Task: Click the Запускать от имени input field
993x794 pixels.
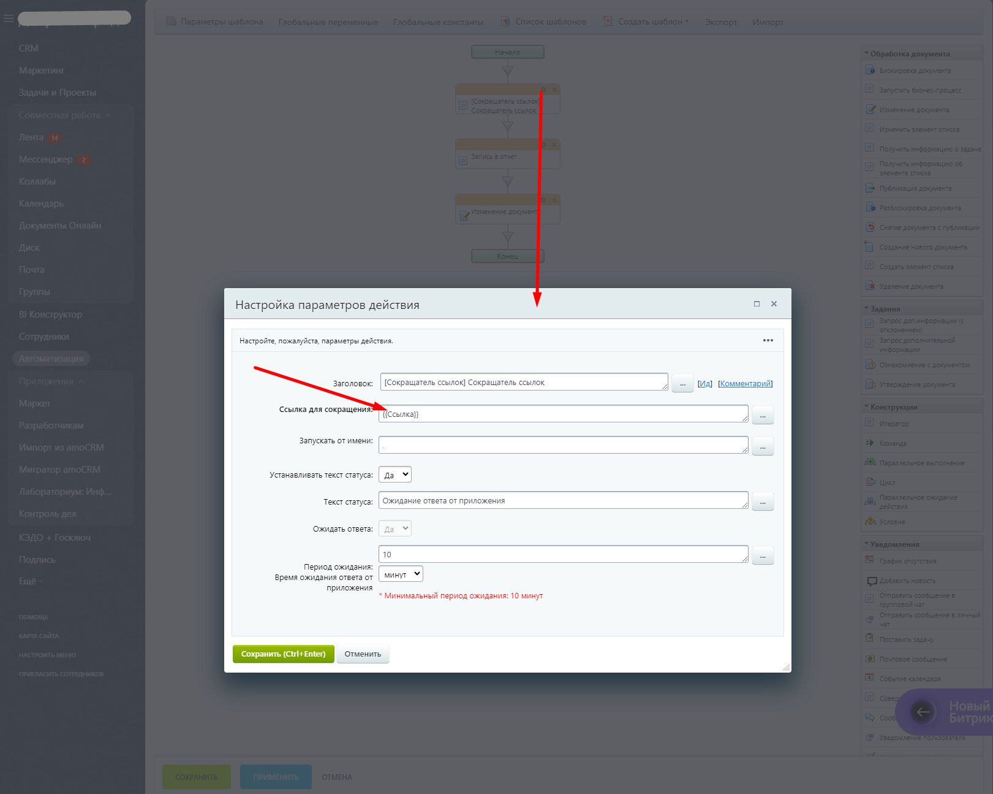Action: click(x=564, y=445)
